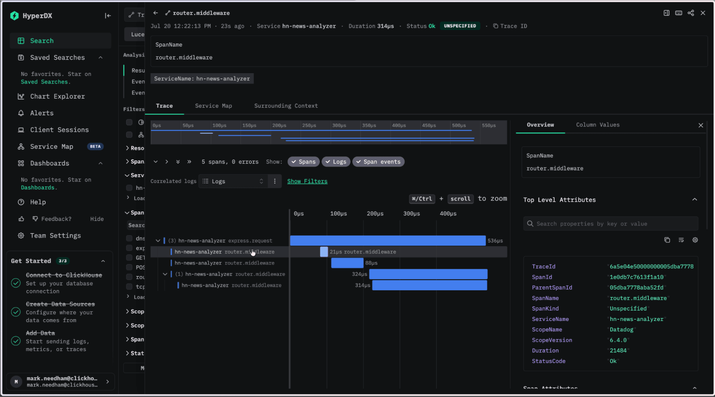Open the correlated Logs source dropdown

tap(233, 181)
